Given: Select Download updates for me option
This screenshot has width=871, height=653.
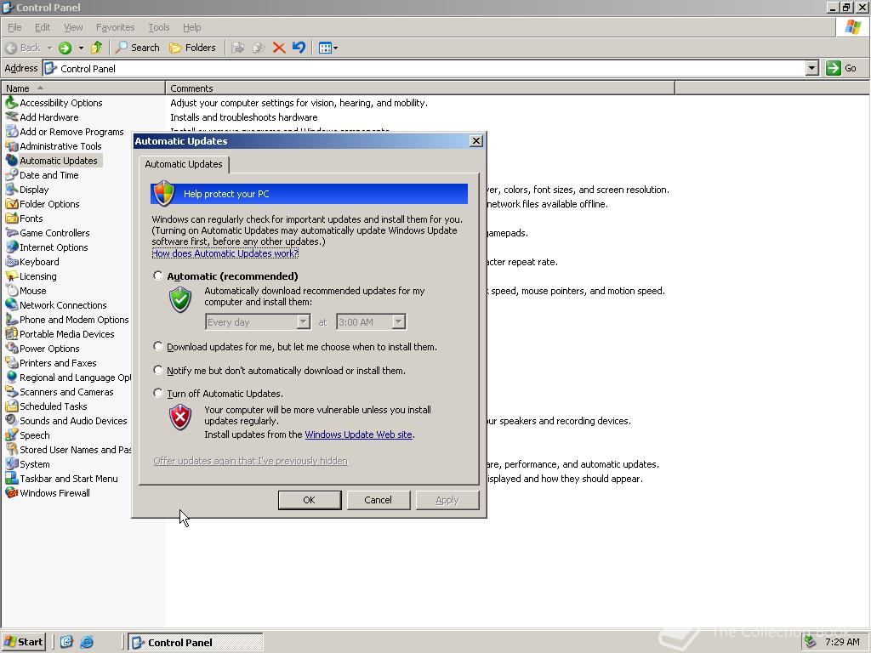Looking at the screenshot, I should pyautogui.click(x=158, y=347).
